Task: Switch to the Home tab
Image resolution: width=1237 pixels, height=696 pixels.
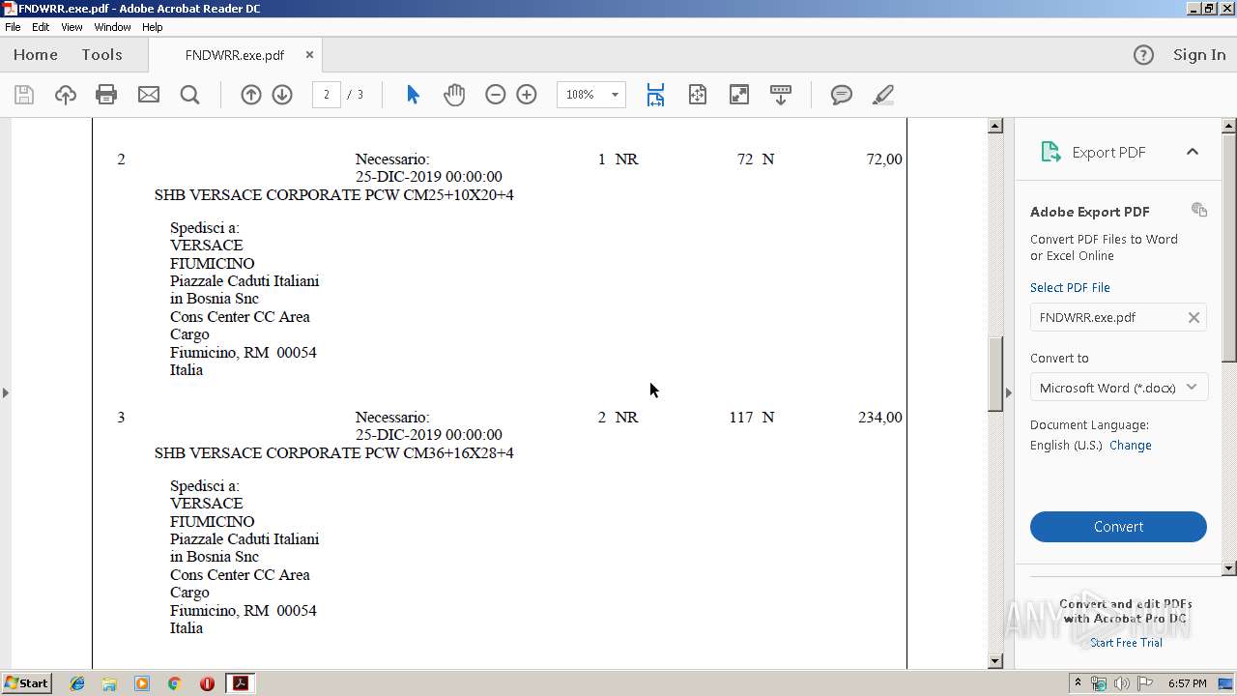Action: pyautogui.click(x=36, y=55)
